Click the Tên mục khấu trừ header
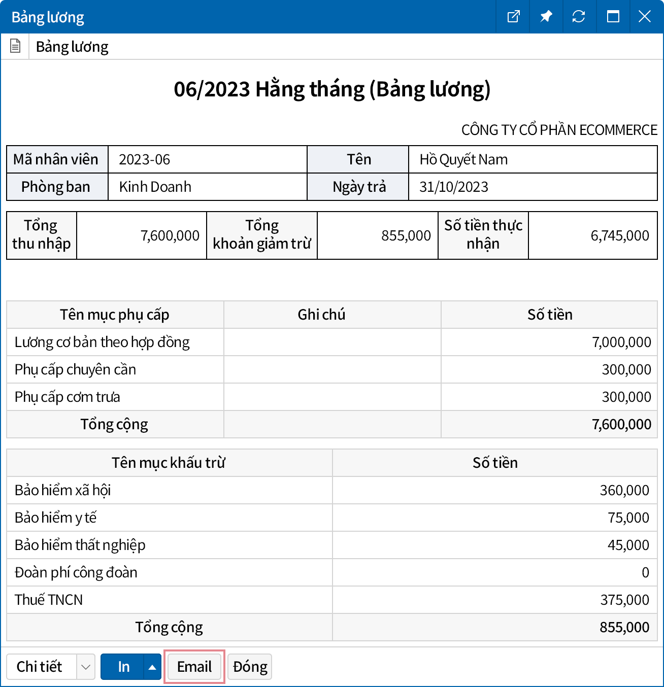Screen dimensions: 664x687 [x=169, y=463]
